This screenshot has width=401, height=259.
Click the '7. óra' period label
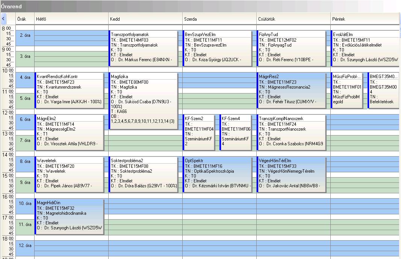click(25, 140)
